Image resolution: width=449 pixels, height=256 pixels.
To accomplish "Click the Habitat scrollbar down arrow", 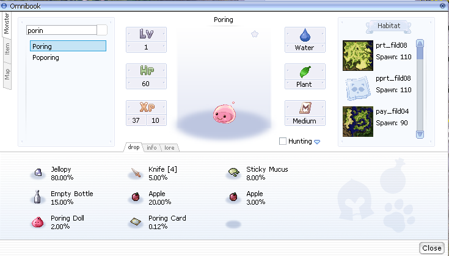I will pyautogui.click(x=420, y=134).
